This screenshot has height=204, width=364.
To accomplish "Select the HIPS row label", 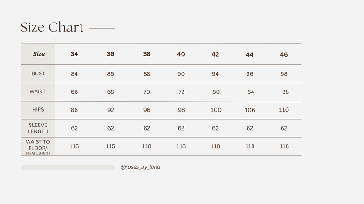I will [38, 110].
